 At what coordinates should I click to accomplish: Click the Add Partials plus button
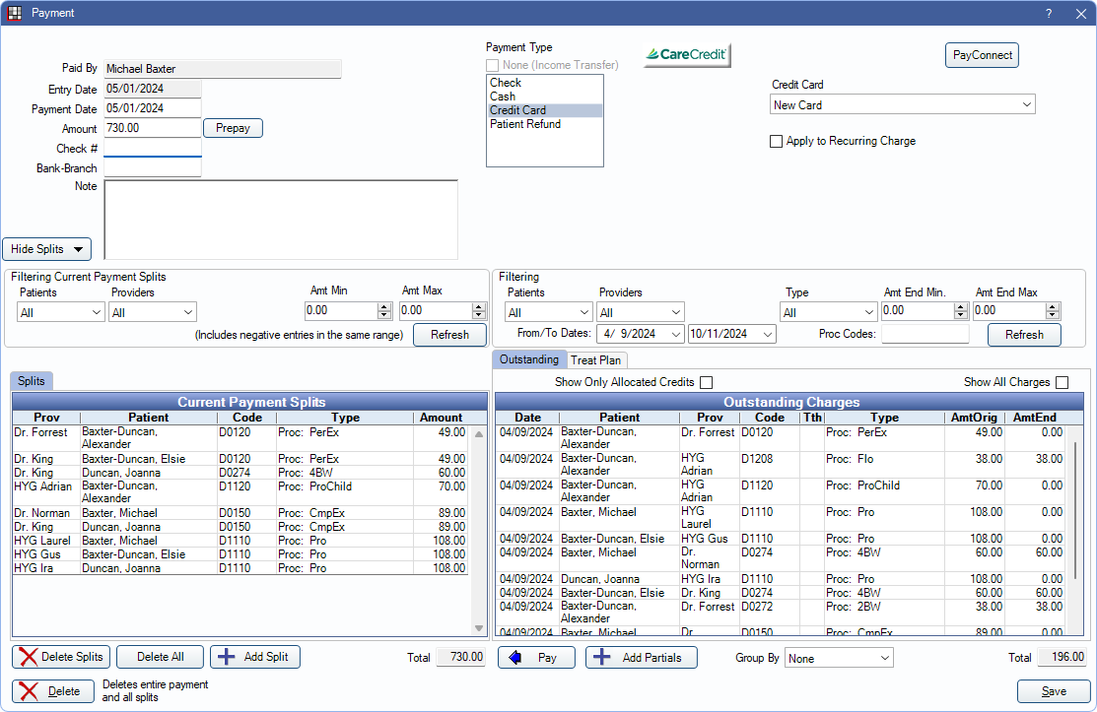[x=641, y=658]
